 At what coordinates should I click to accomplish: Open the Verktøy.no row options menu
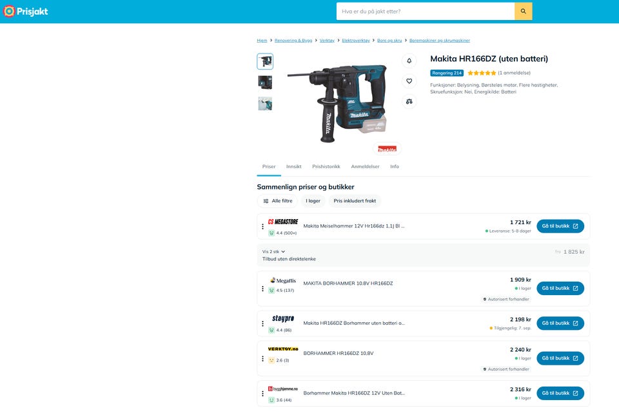262,359
